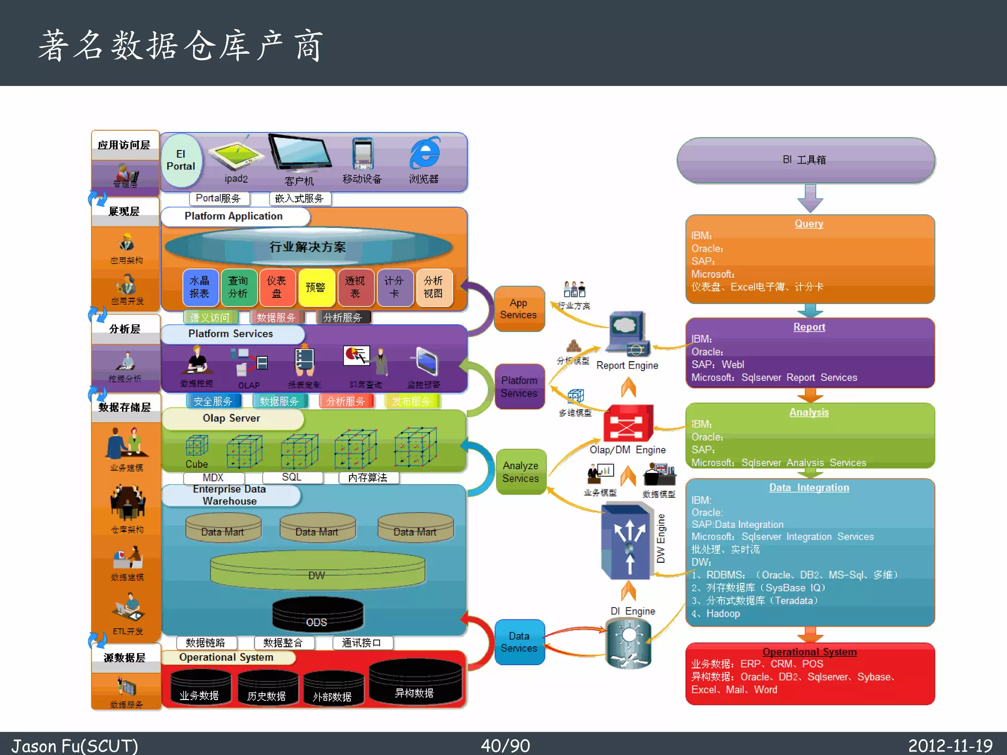
Task: Click the Analyze Services green button
Action: tap(520, 472)
